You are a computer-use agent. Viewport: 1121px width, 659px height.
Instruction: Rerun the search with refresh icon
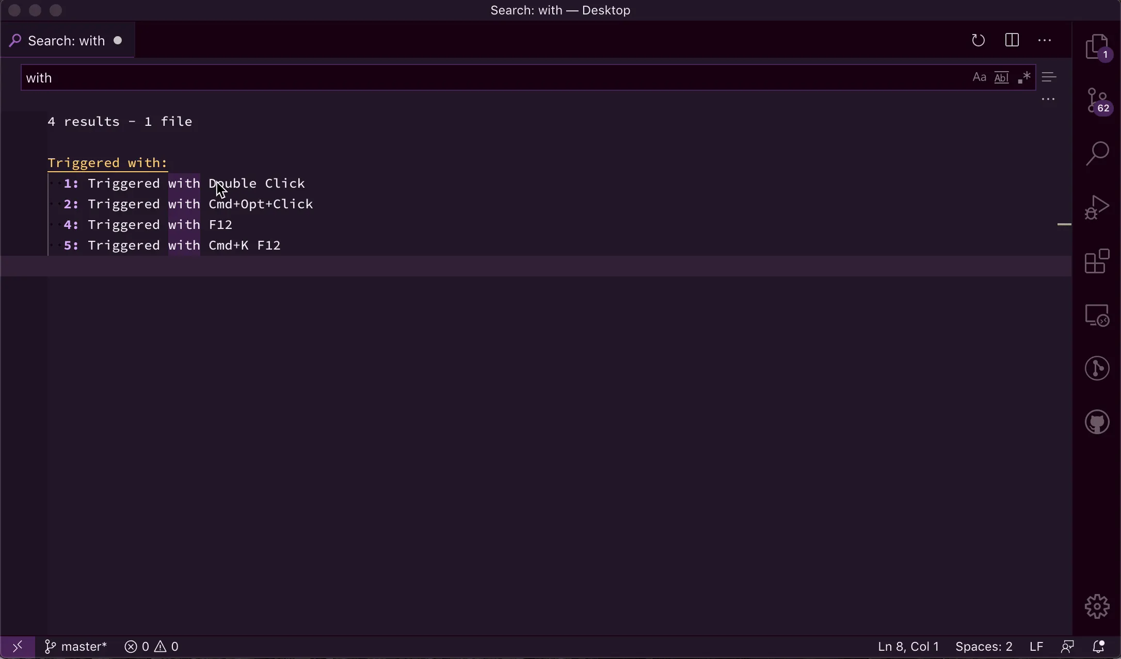coord(978,40)
